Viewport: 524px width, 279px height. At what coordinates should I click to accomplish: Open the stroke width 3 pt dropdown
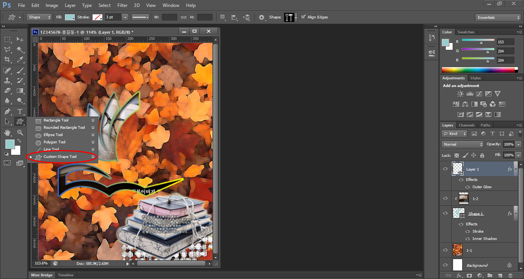[125, 17]
